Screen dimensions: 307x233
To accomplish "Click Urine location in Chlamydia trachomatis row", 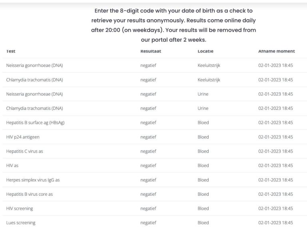I will (203, 108).
